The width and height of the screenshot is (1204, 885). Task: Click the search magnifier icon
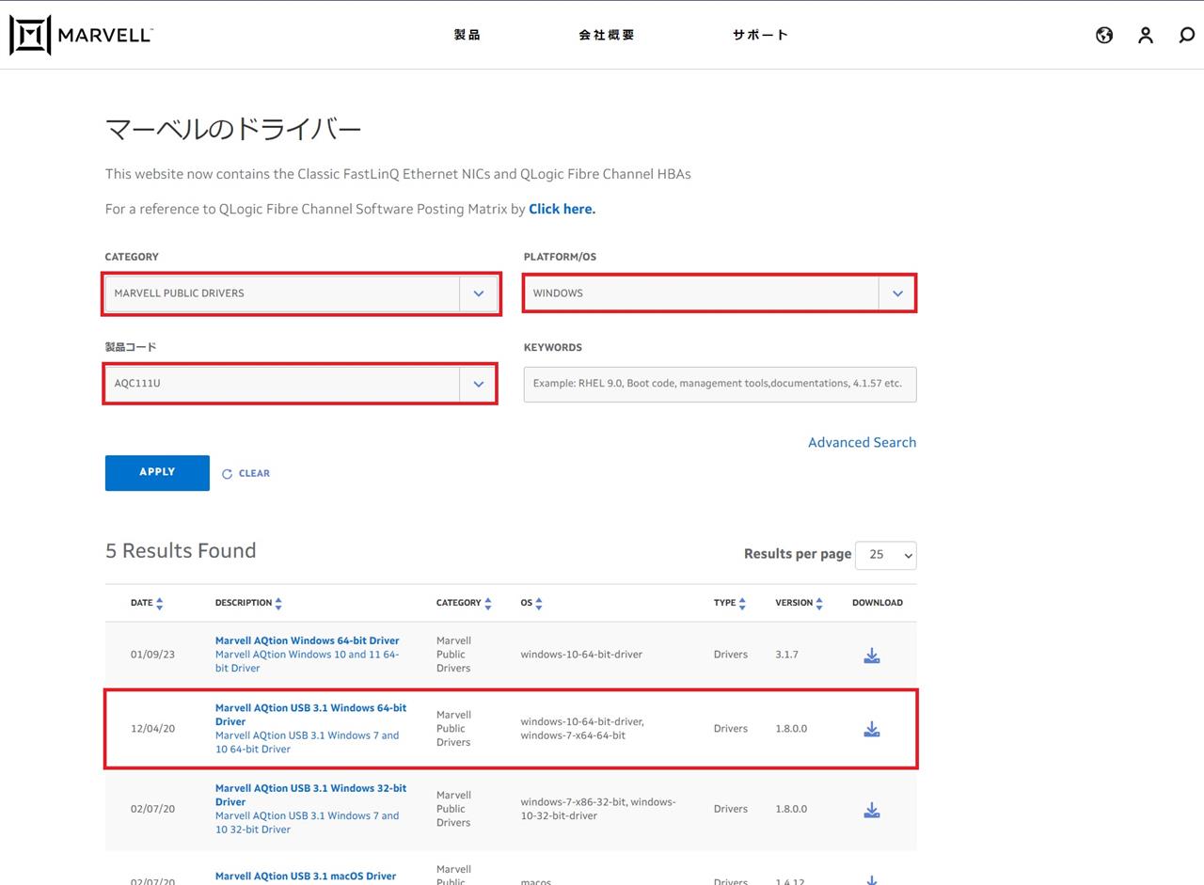[1186, 35]
